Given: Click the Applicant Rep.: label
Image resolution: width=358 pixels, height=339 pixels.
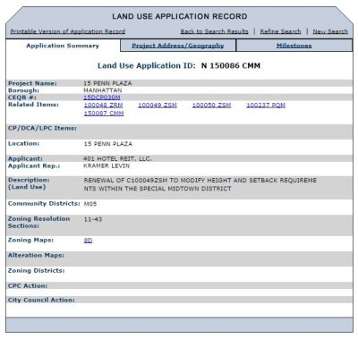Looking at the screenshot, I should point(34,165).
